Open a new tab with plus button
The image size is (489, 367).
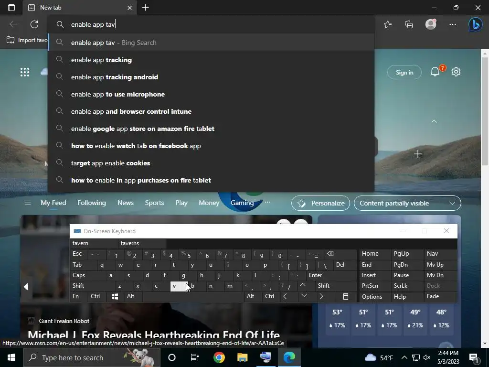click(145, 8)
